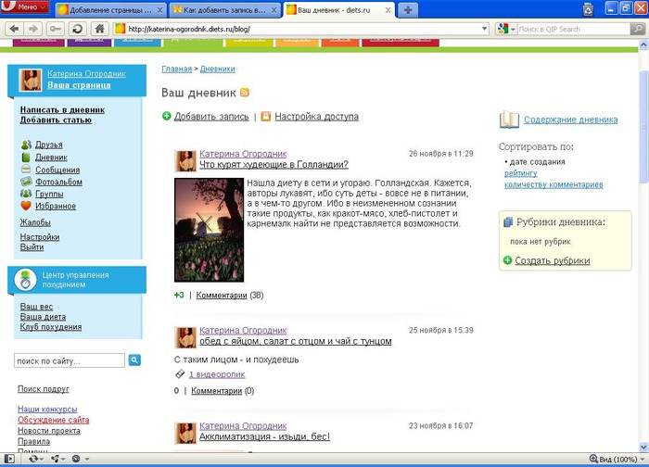Open a new tab with the plus button
The image size is (649, 467).
pyautogui.click(x=409, y=9)
